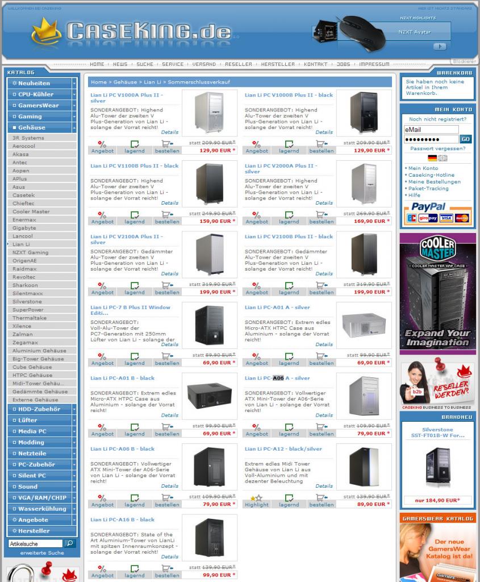Open Details link for Lian Li PC-A12

coord(324,486)
